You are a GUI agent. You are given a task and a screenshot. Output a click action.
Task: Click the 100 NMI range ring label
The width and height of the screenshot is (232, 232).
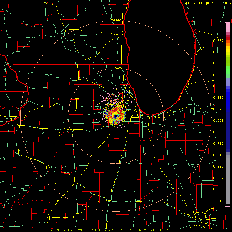[116, 20]
